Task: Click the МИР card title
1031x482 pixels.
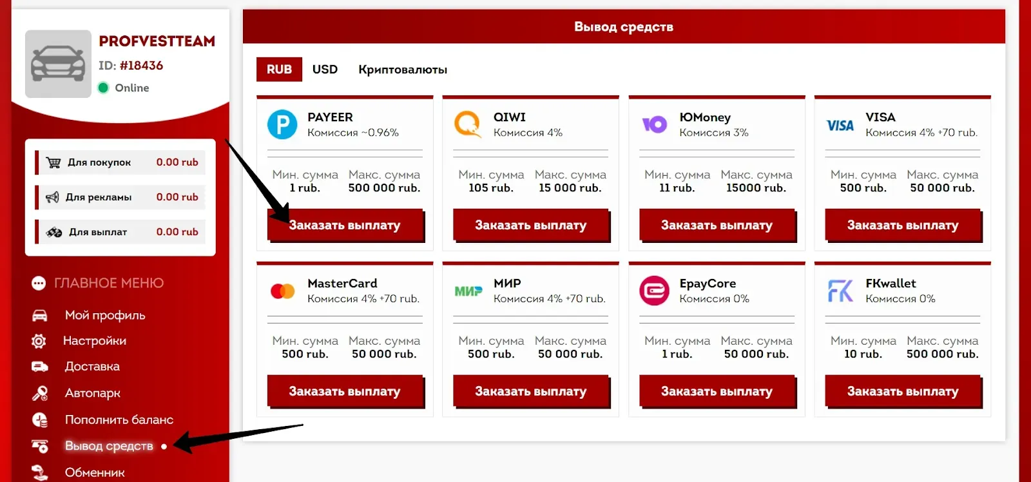Action: coord(507,284)
